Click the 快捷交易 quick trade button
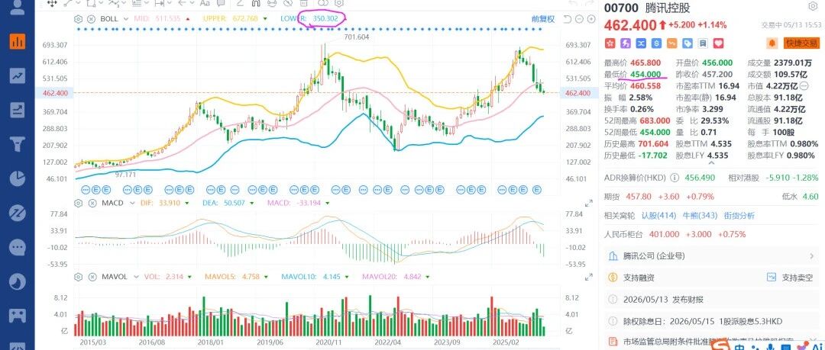 [x=801, y=43]
